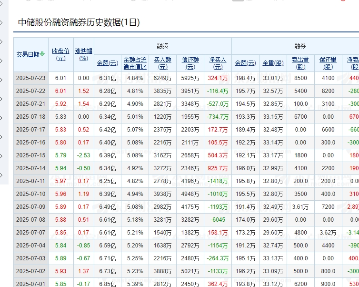This screenshot has height=287, width=359.
Task: Sort by 买入额(元) column header
Action: pos(162,63)
